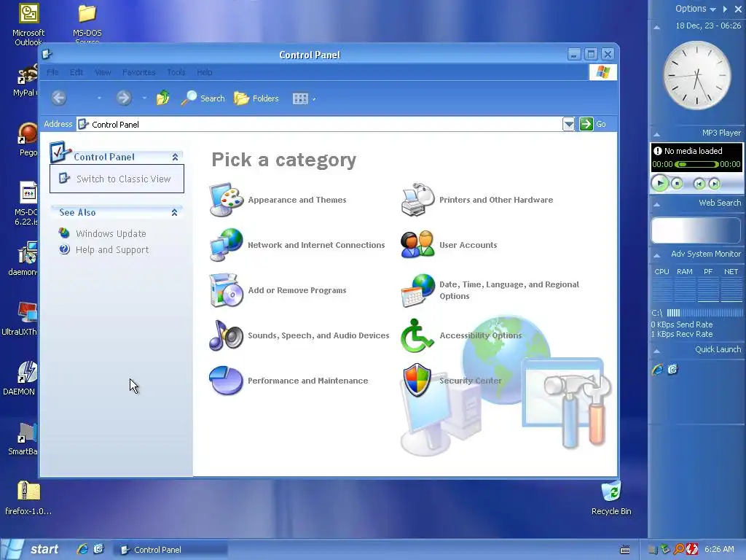
Task: Open the Address bar dropdown arrow
Action: (568, 124)
